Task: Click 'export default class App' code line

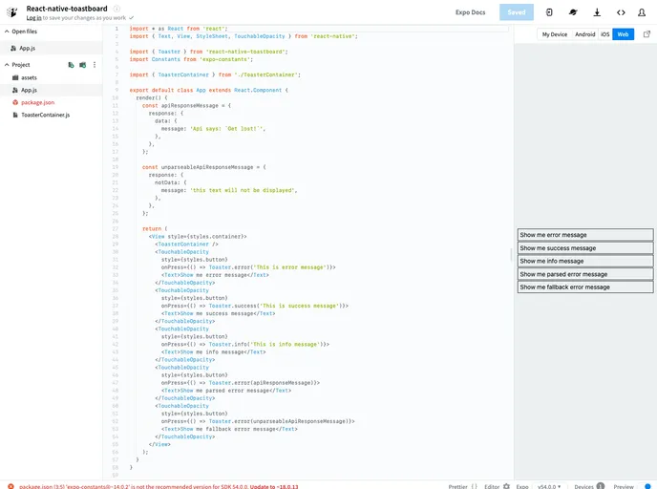Action: tap(209, 90)
